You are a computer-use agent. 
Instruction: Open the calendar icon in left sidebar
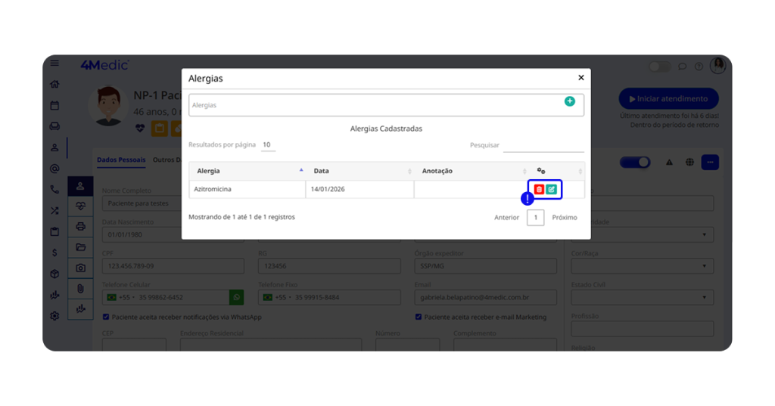pos(54,106)
